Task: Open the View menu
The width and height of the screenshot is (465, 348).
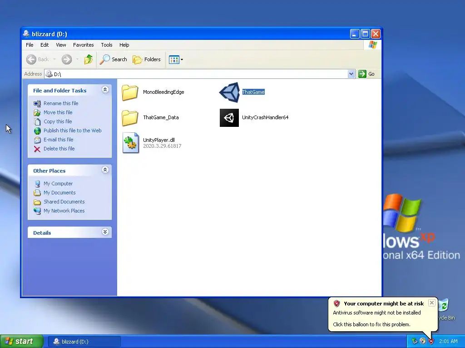Action: 61,45
